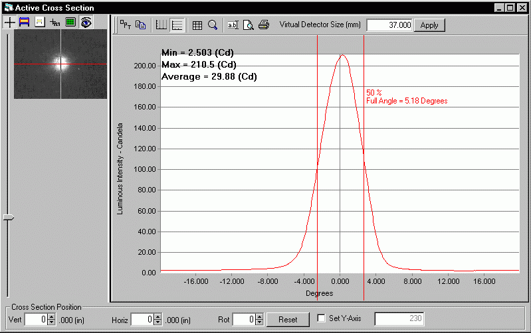Increase the Horiz value with up arrow
The image size is (531, 333).
(x=158, y=316)
